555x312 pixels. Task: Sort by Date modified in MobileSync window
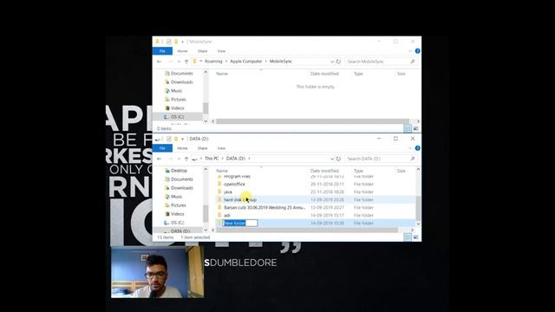point(324,74)
